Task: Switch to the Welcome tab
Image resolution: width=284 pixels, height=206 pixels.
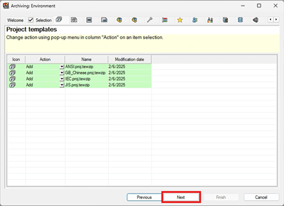Action: pos(15,20)
